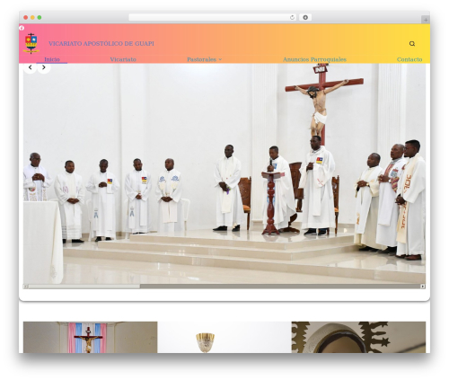Click the small accessibility icon at top-left
Viewport: 449px width, 380px height.
22,28
